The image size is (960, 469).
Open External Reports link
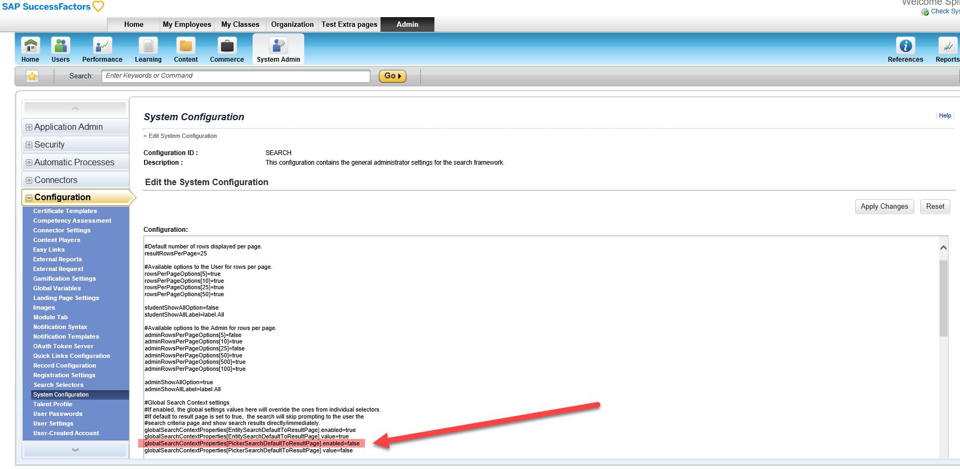point(58,259)
